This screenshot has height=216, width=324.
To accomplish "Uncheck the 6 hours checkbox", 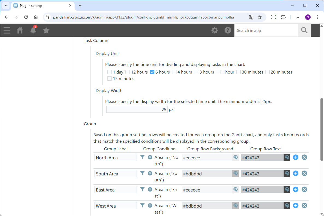I will click(x=152, y=72).
